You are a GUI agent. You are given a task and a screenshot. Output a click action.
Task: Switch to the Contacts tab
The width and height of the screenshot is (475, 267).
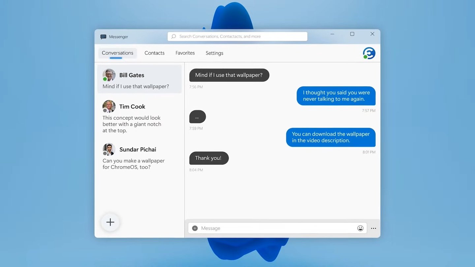click(154, 53)
